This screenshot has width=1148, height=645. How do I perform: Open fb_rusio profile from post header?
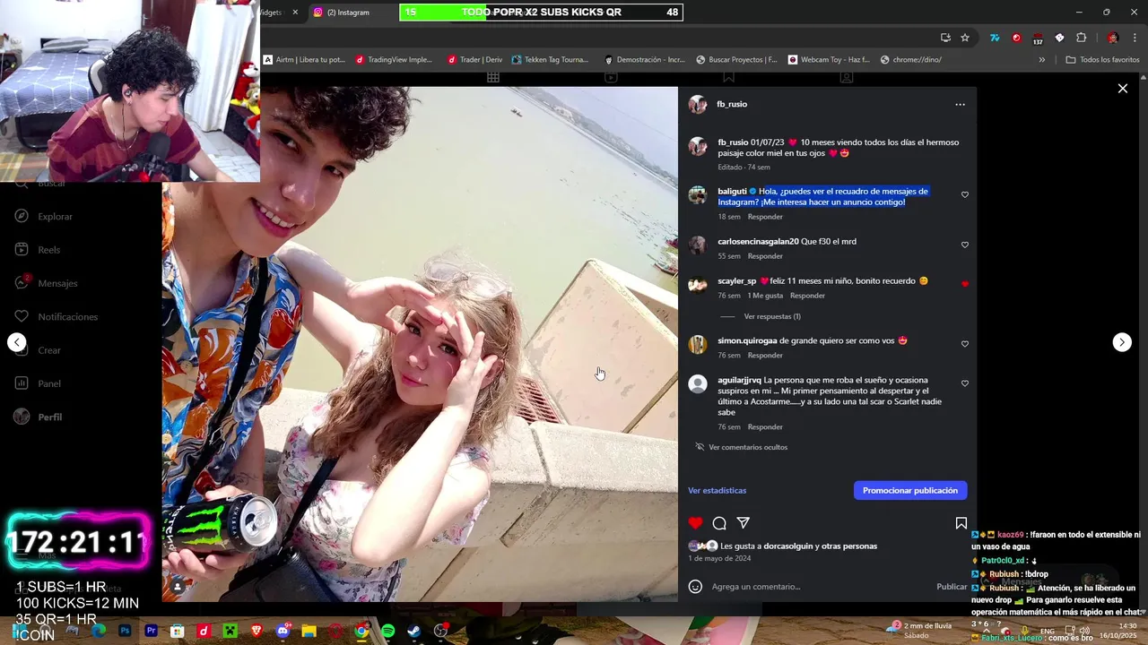pos(732,104)
